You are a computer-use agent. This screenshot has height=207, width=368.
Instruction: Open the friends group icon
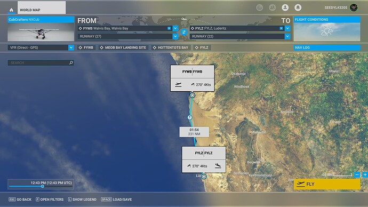pos(272,7)
